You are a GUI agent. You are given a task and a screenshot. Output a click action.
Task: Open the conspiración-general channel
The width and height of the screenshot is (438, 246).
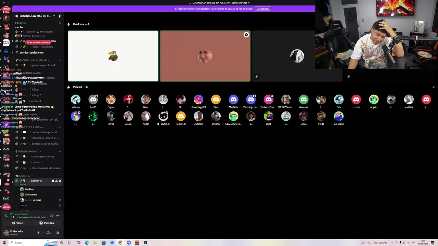38,132
